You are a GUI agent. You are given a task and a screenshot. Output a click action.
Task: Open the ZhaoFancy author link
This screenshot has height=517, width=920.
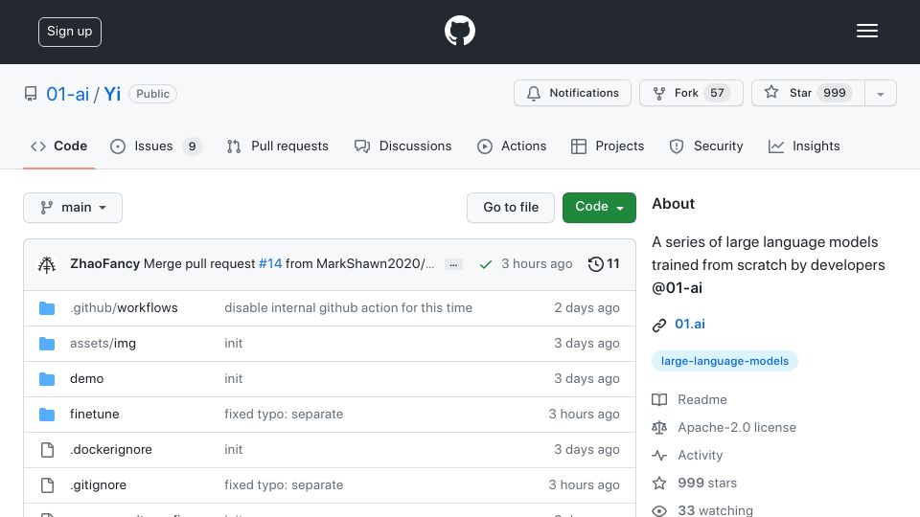105,264
